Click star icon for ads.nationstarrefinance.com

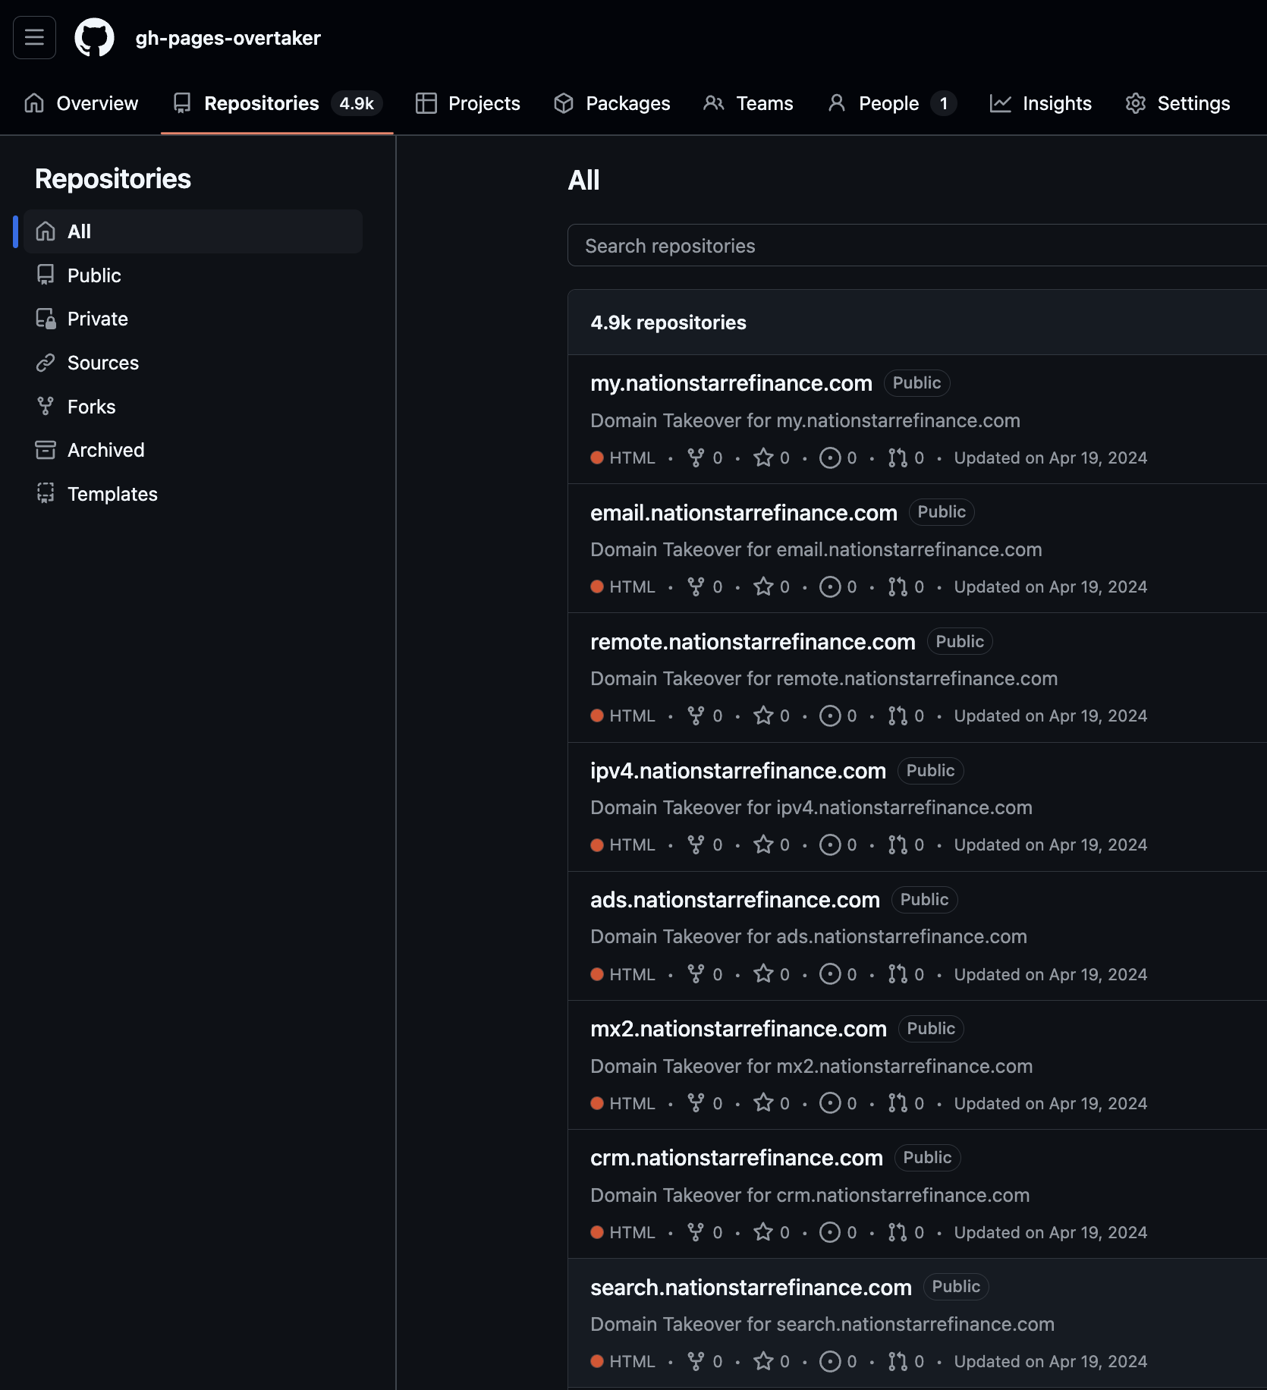click(x=763, y=973)
